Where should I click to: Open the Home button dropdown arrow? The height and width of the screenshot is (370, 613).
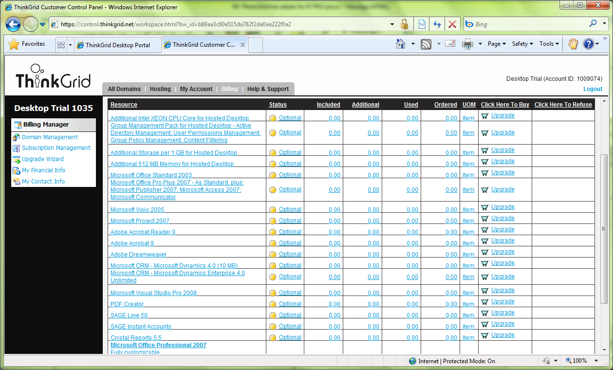tap(413, 44)
